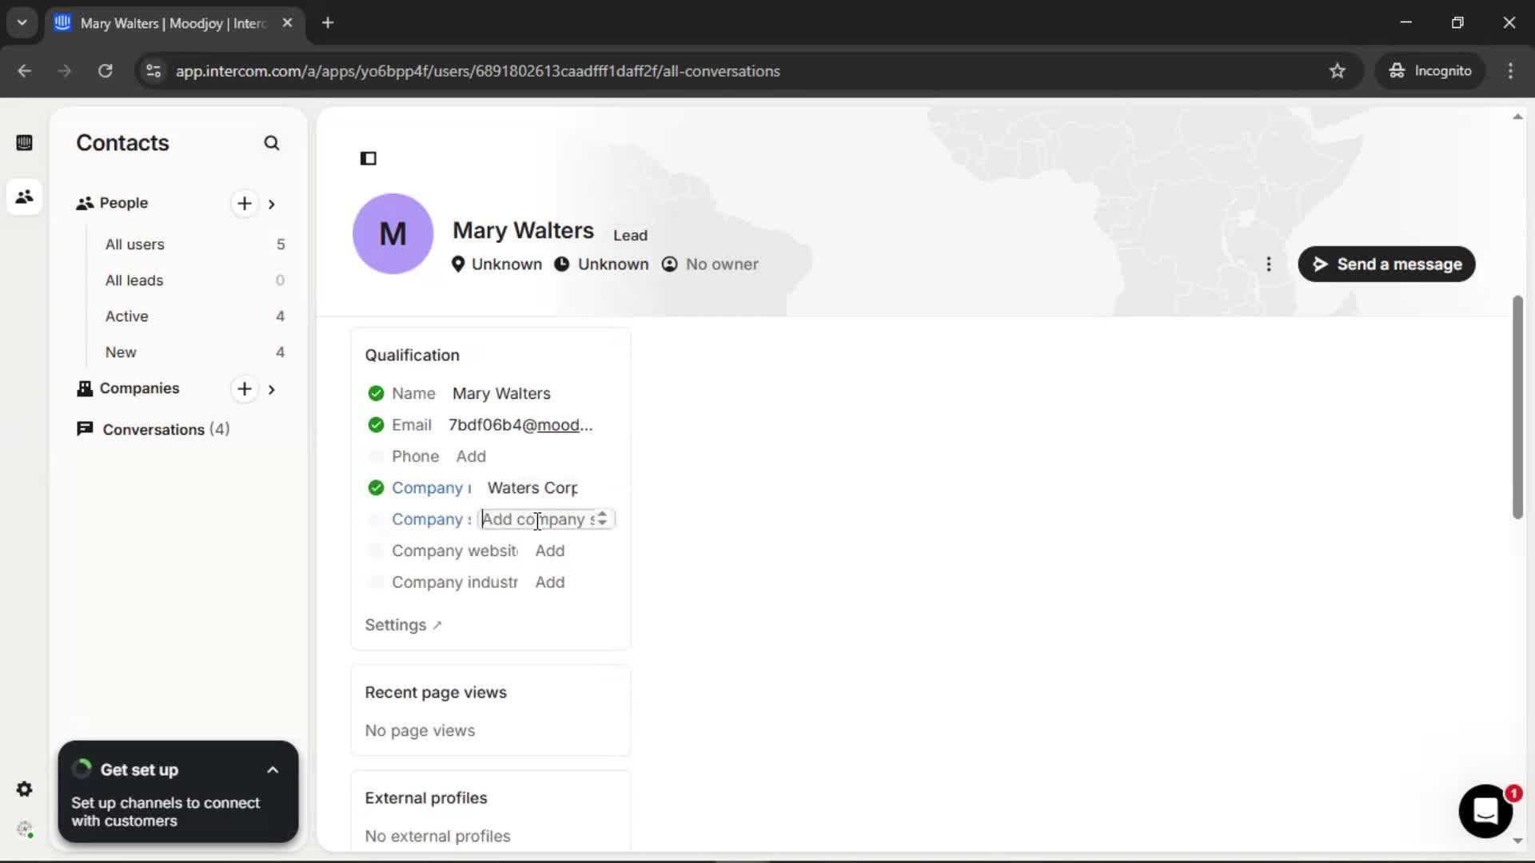1535x863 pixels.
Task: Click External profiles heading
Action: point(426,798)
